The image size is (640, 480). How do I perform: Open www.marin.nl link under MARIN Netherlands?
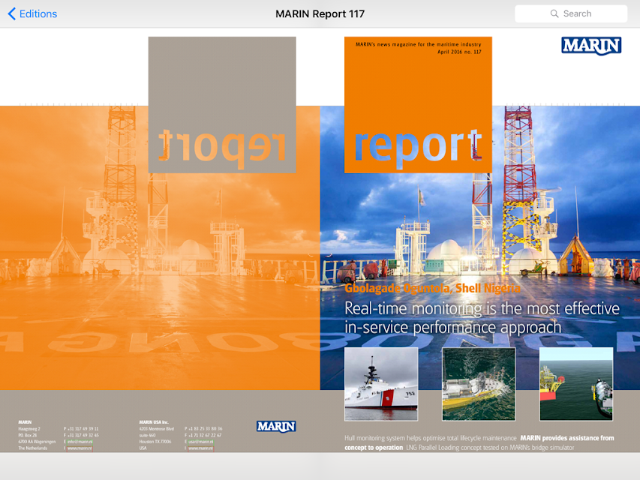pyautogui.click(x=80, y=448)
